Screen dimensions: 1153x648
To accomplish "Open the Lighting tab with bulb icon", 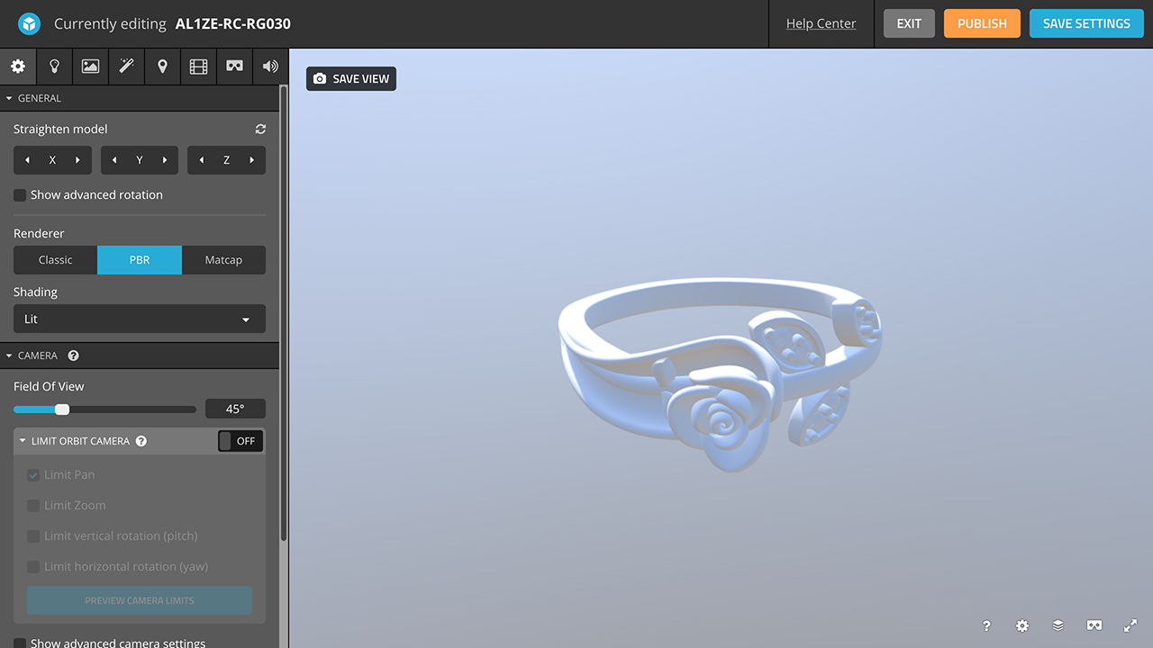I will pyautogui.click(x=54, y=67).
